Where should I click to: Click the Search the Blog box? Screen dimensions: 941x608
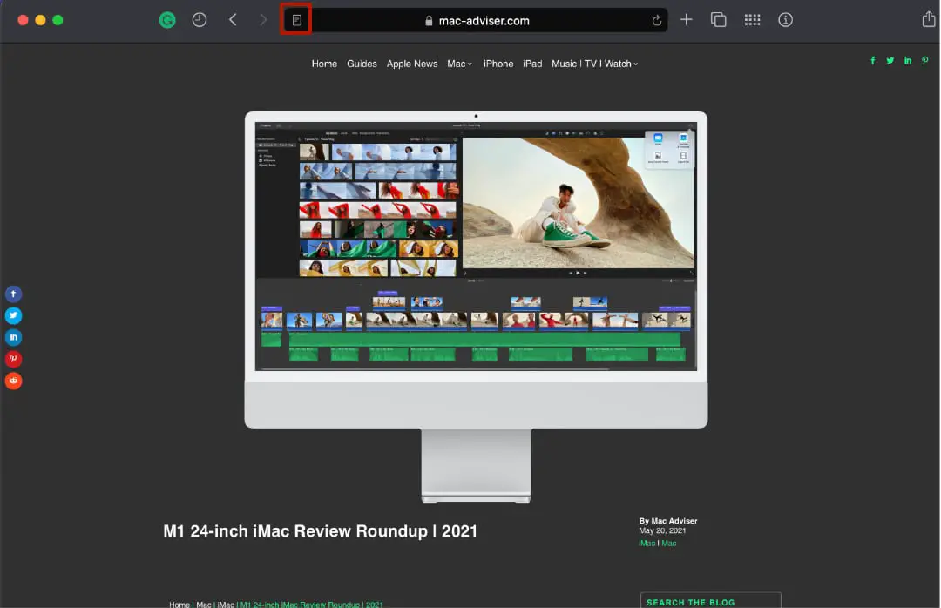point(711,601)
